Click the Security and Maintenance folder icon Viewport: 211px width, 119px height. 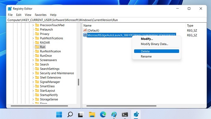(x=37, y=73)
